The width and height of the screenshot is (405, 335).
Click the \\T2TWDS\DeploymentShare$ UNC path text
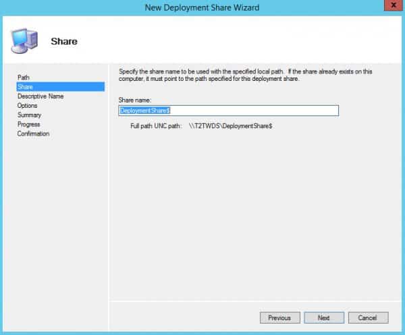coord(230,126)
